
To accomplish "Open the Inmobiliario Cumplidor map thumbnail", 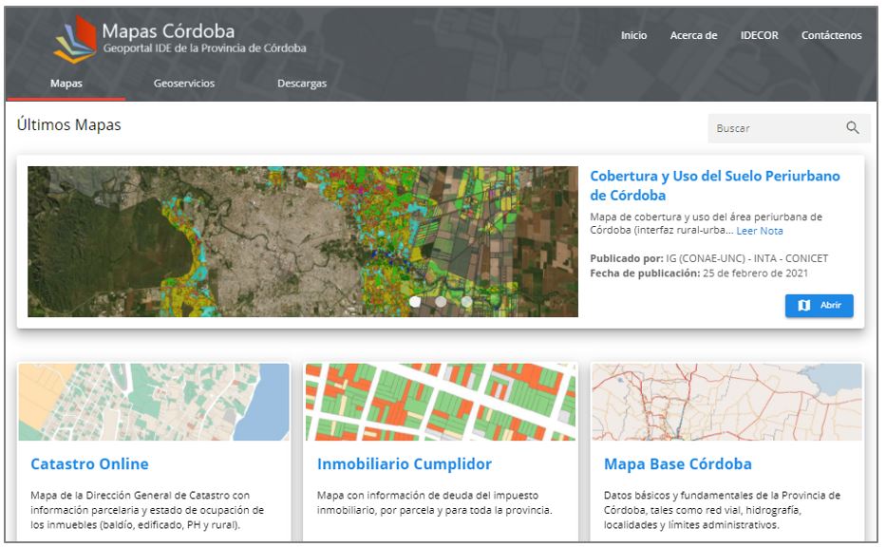I will 441,402.
